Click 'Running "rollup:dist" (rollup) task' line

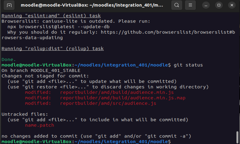click(x=53, y=49)
